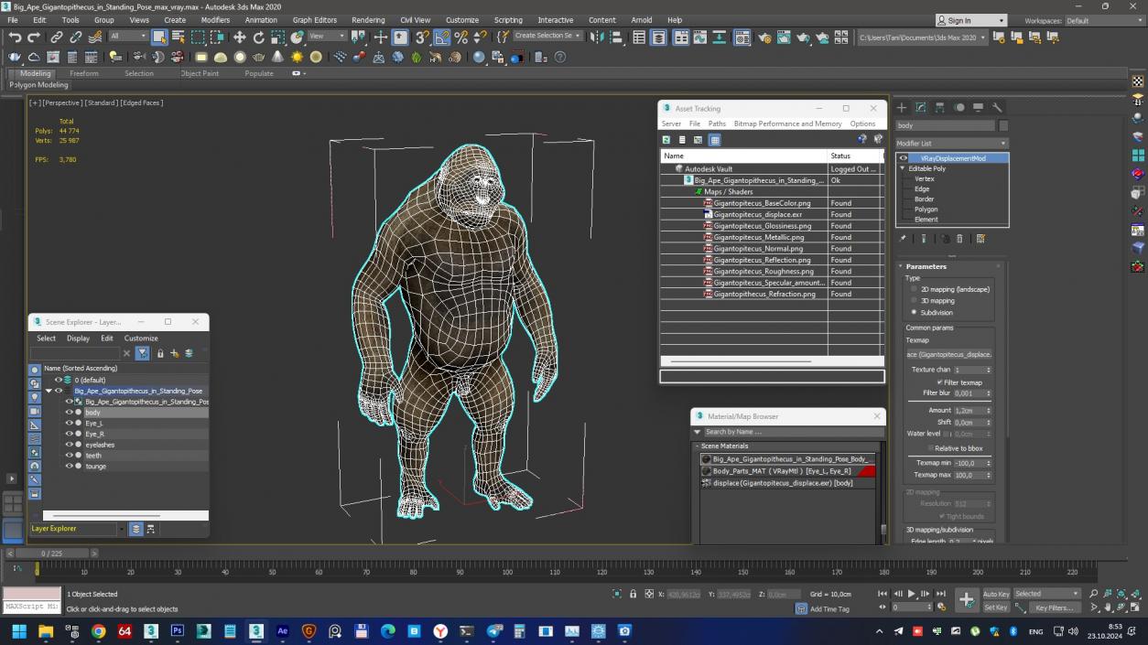Open the Render Setup teapot icon
Image resolution: width=1148 pixels, height=645 pixels.
tap(764, 38)
